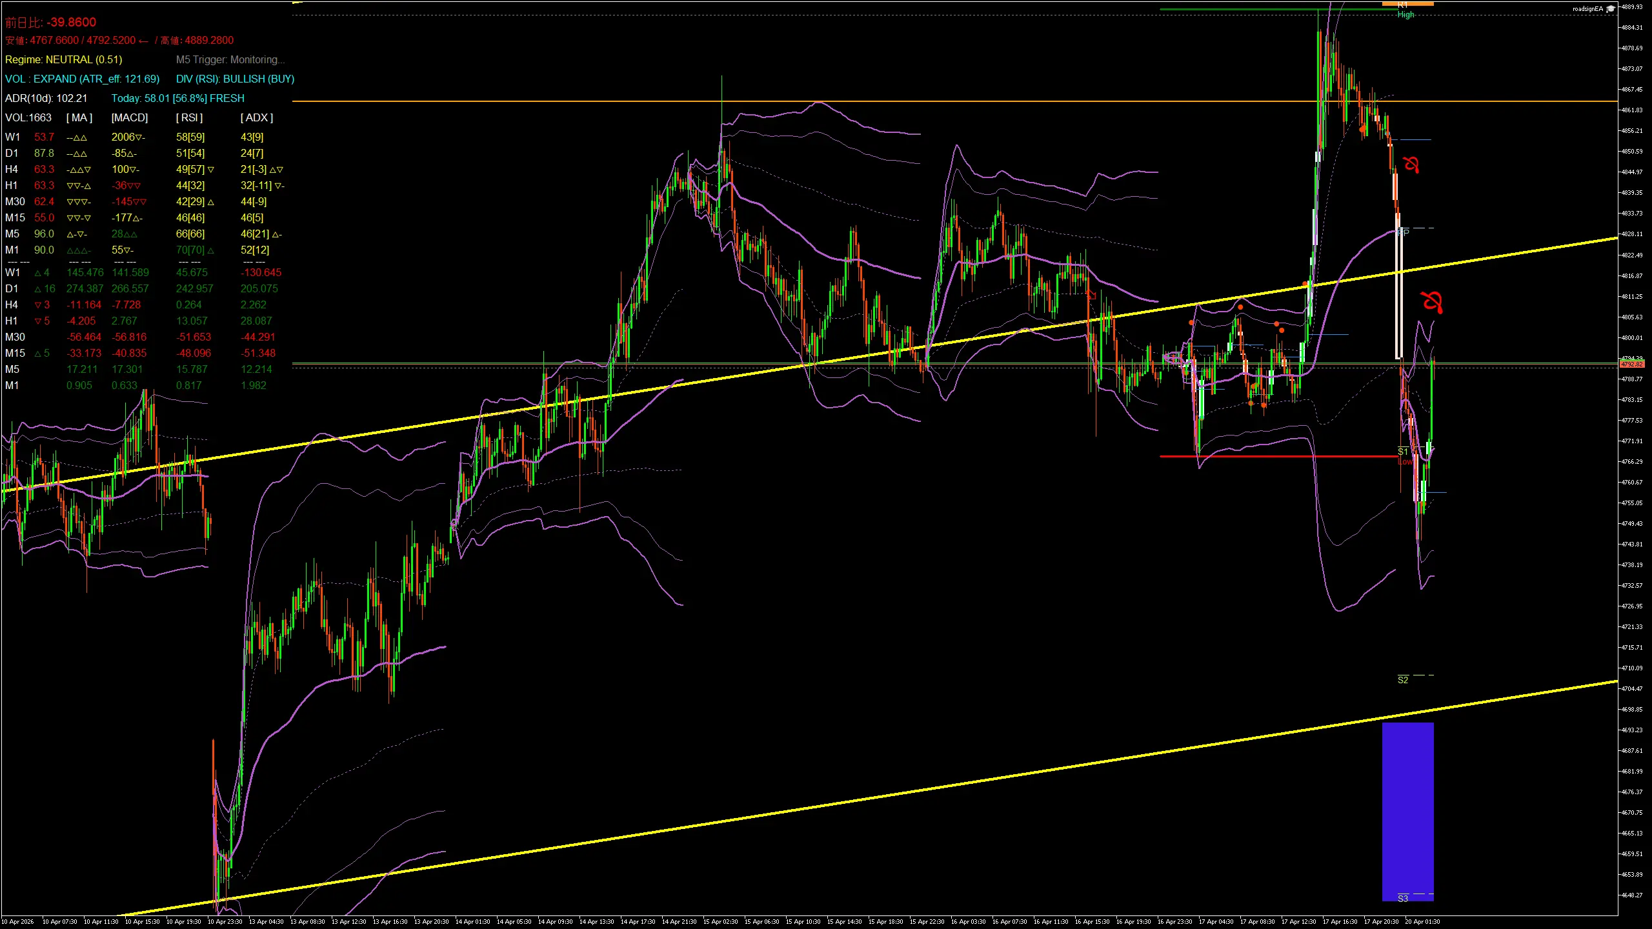This screenshot has width=1652, height=929.
Task: Select the M5 timeframe row
Action: pyautogui.click(x=12, y=234)
